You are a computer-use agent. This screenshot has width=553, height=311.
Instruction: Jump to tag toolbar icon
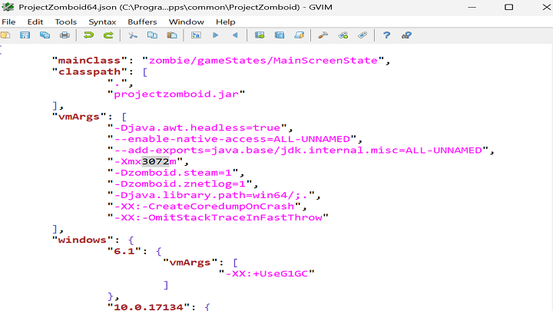tap(363, 35)
